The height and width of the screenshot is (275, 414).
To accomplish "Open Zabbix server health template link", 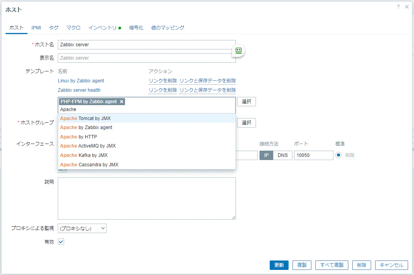I will (x=79, y=90).
